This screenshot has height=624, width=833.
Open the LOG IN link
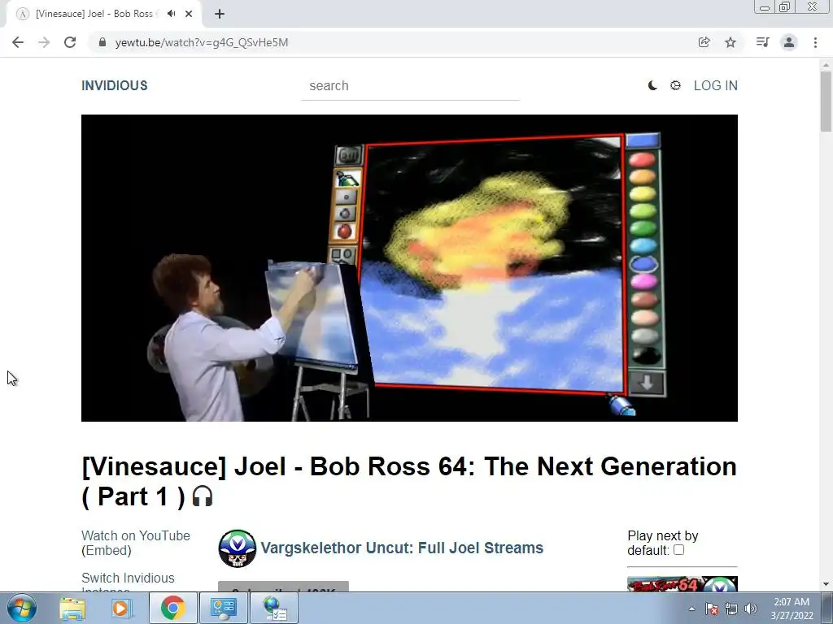tap(716, 85)
